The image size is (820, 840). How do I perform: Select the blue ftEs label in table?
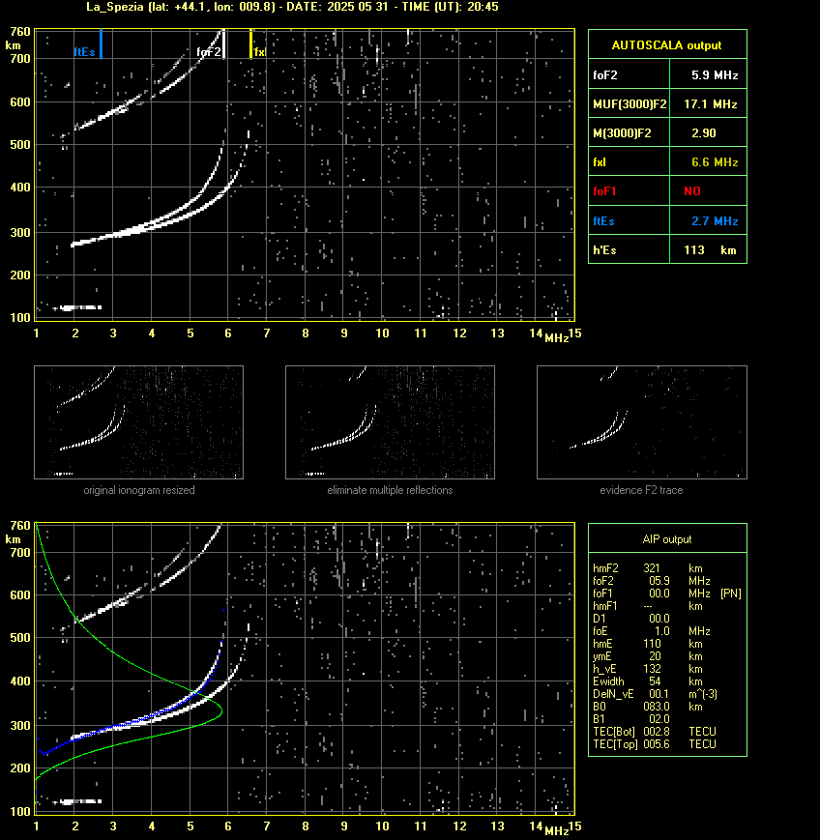603,221
